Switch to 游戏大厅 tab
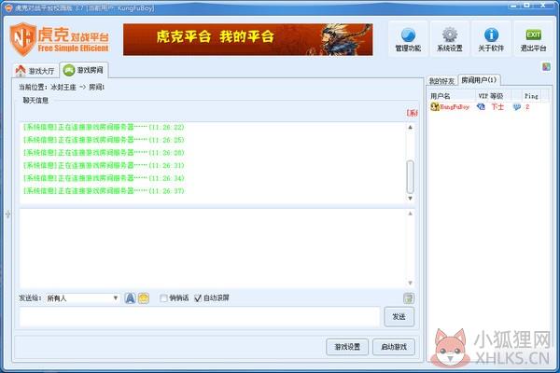Viewport: 560px width, 373px height. [x=35, y=71]
